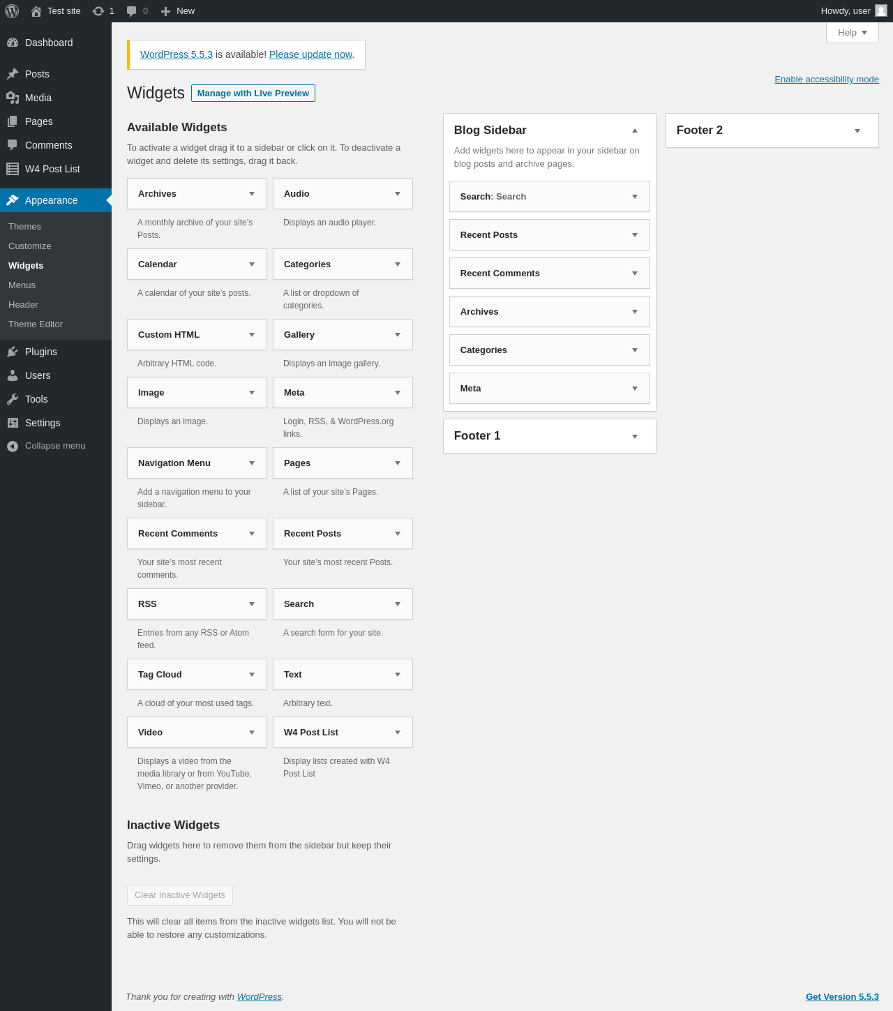Expand Meta widget in Blog Sidebar
Screen dimensions: 893x1011
pos(635,389)
